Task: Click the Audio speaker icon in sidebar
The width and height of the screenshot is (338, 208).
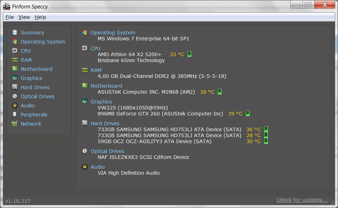Action: (15, 105)
